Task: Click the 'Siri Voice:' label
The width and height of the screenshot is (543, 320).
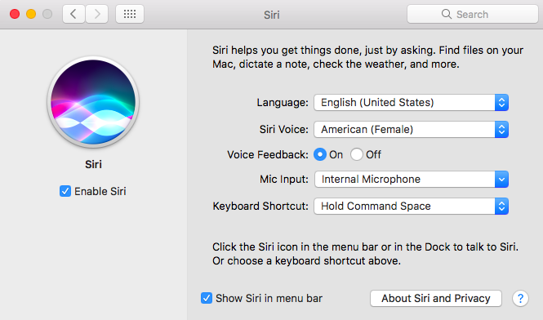Action: click(283, 130)
